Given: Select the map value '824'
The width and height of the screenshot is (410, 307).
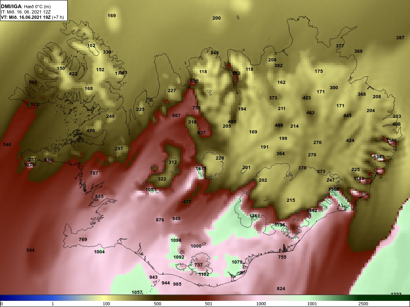Looking at the screenshot, I should coord(281,289).
